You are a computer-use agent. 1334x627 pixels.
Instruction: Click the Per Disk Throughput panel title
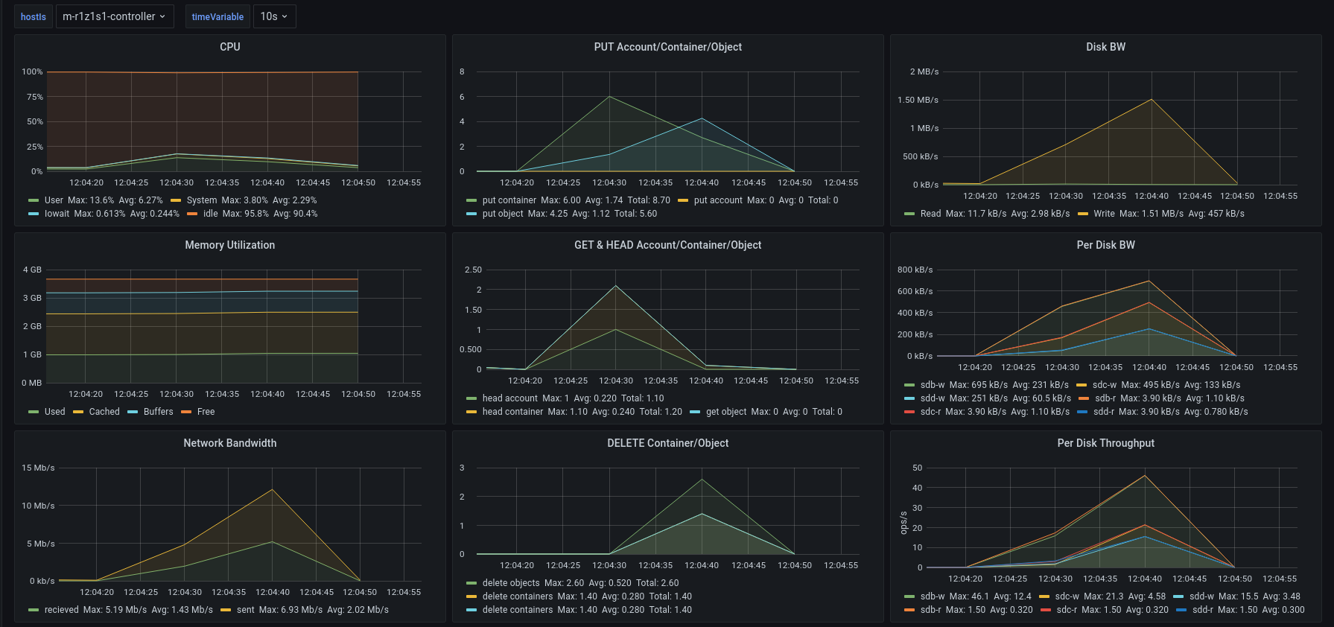coord(1105,443)
